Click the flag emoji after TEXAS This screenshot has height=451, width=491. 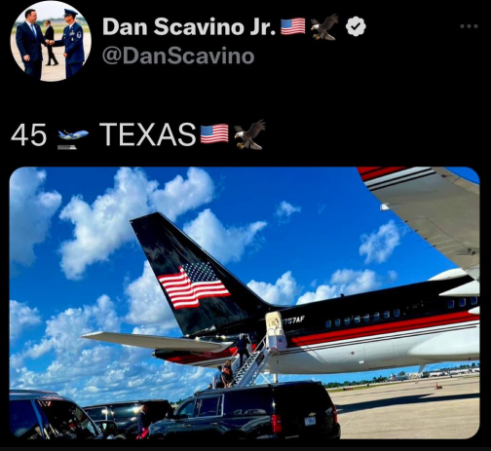[x=214, y=133]
